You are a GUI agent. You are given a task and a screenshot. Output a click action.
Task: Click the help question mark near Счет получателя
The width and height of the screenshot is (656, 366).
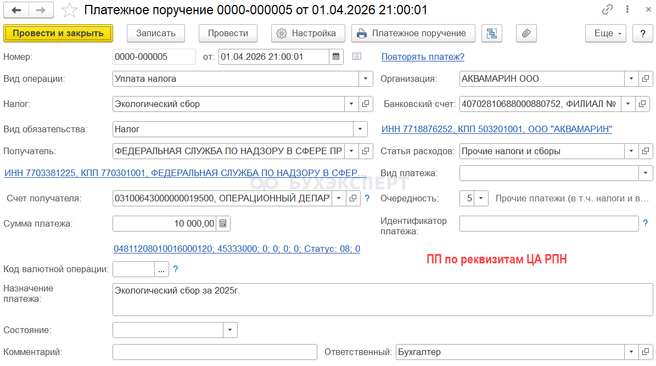tap(367, 198)
